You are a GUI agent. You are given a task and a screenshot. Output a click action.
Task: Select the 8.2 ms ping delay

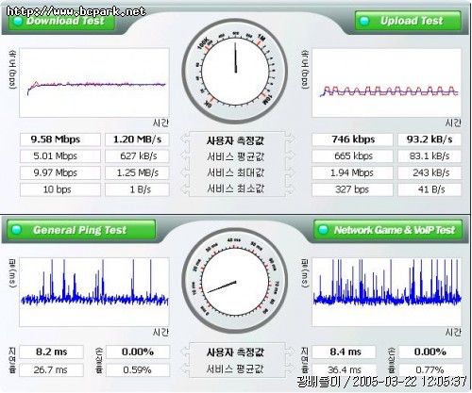point(51,352)
